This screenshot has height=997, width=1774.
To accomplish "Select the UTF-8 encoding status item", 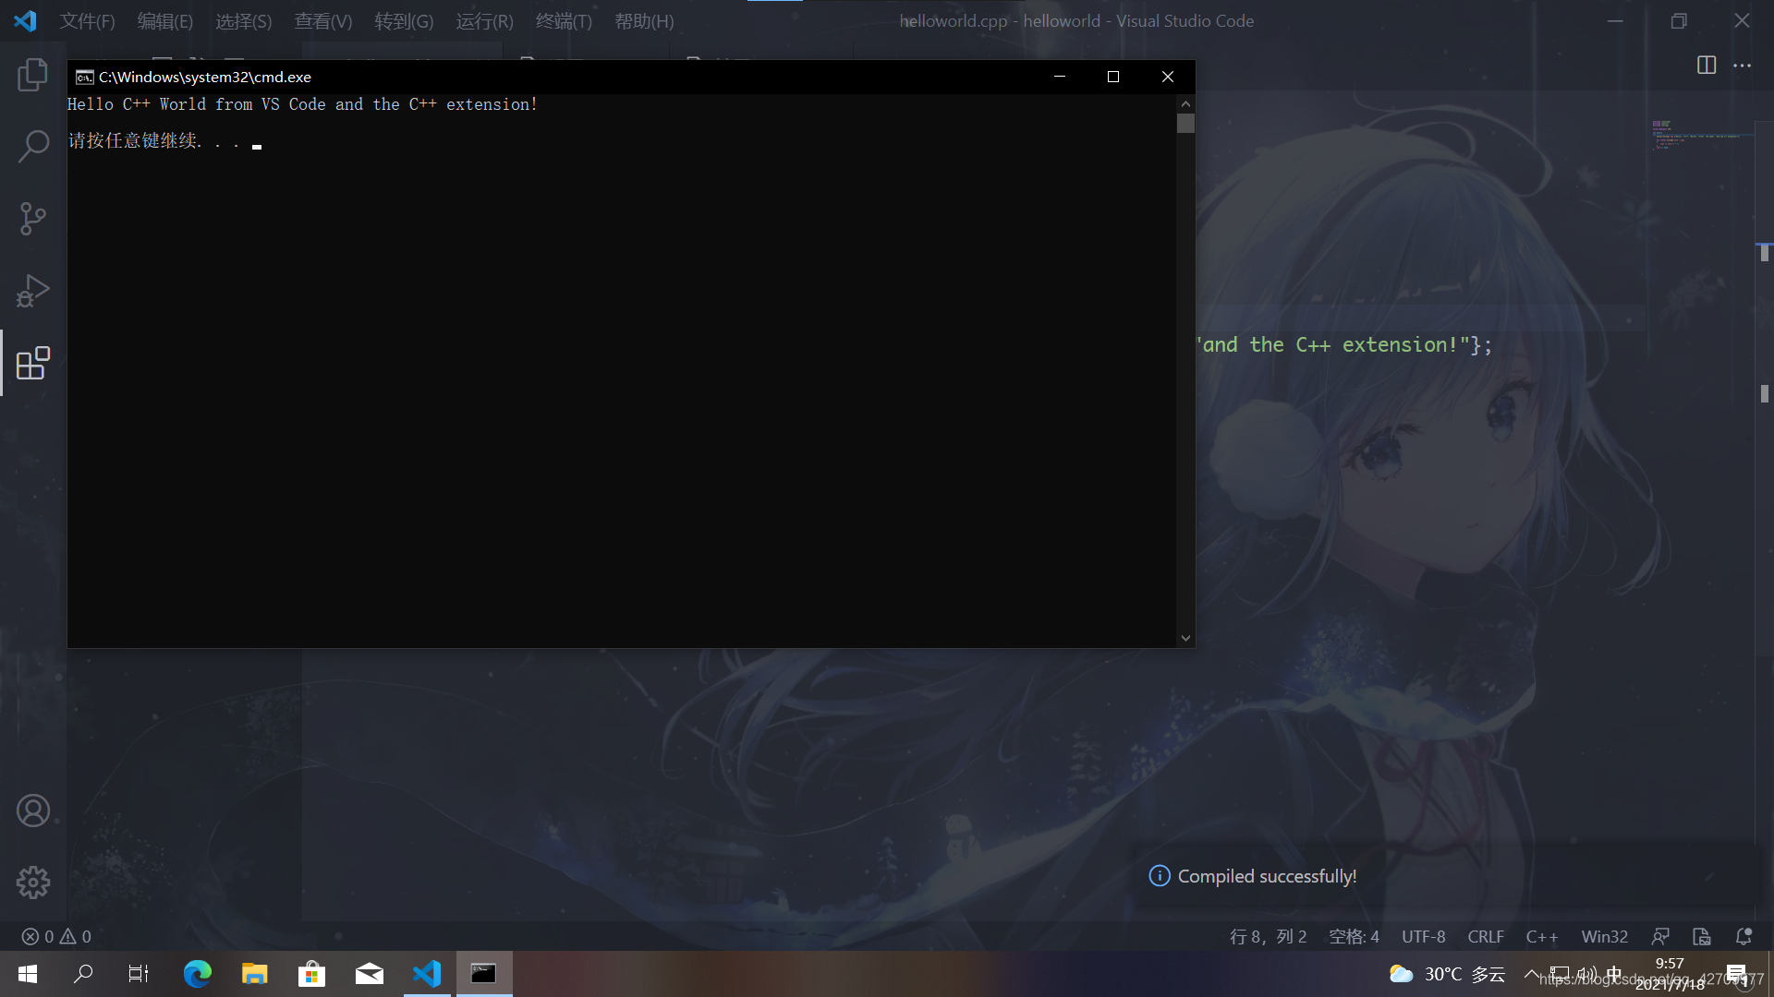I will [1423, 936].
